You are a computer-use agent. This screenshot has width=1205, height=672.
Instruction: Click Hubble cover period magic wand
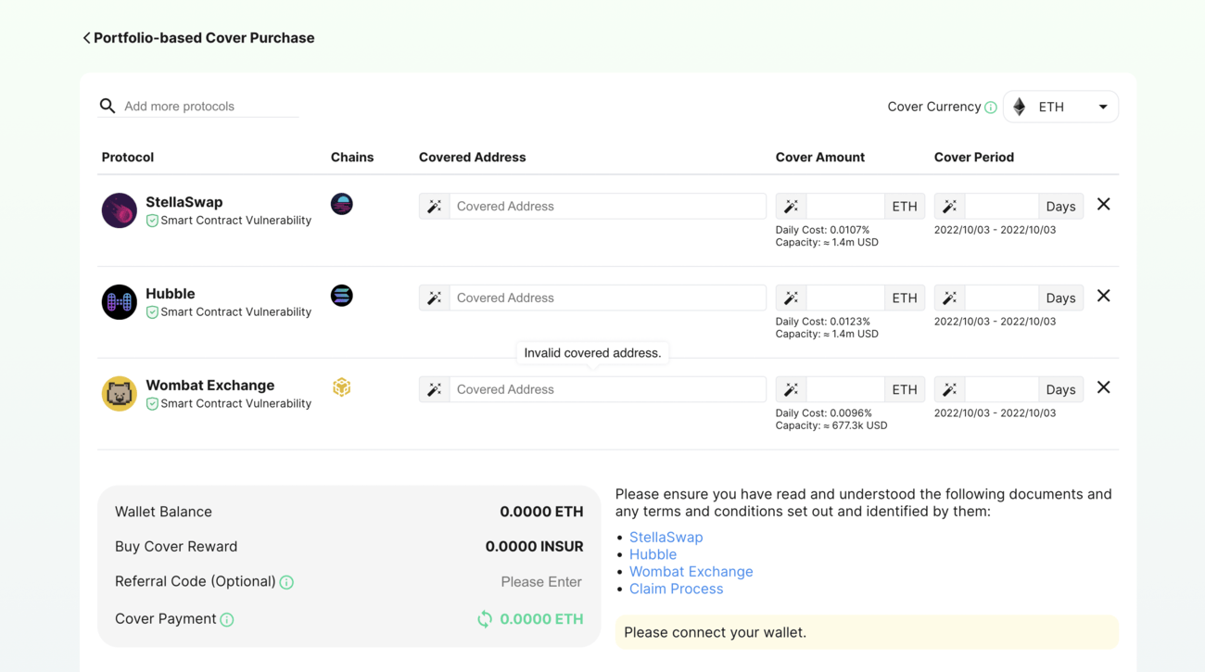coord(950,298)
